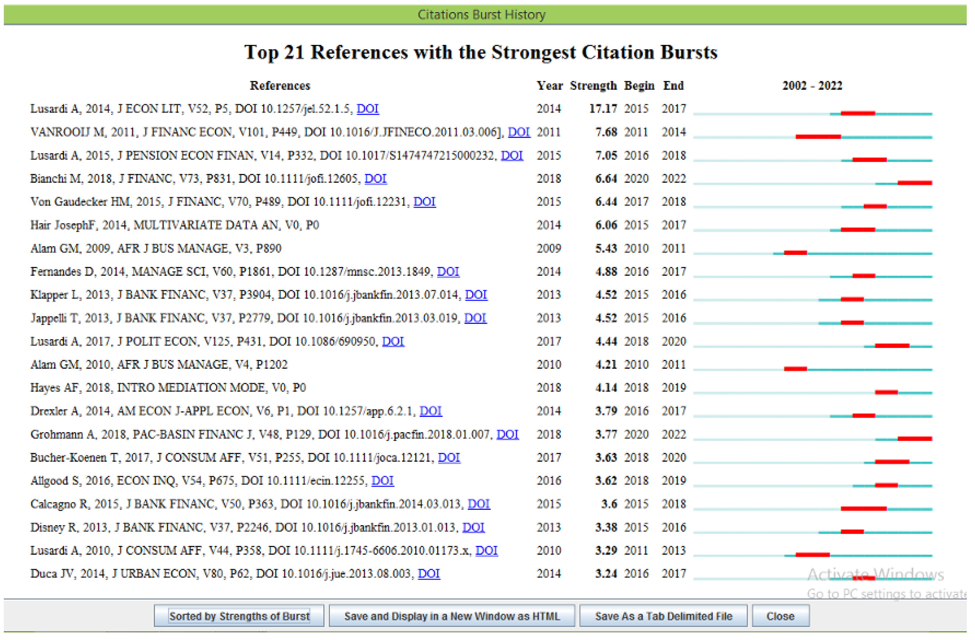Open the DOI link for Bianchi M, 2018

(375, 179)
